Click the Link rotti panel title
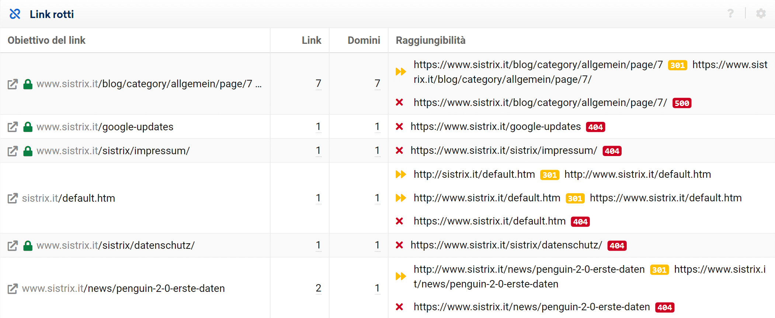 pos(52,14)
